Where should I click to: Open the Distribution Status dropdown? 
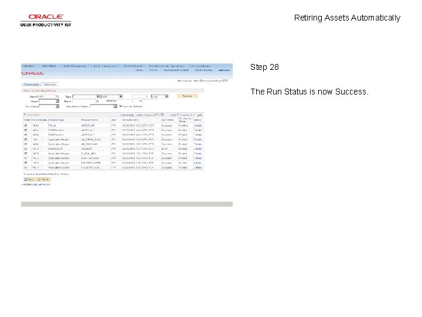pos(103,106)
